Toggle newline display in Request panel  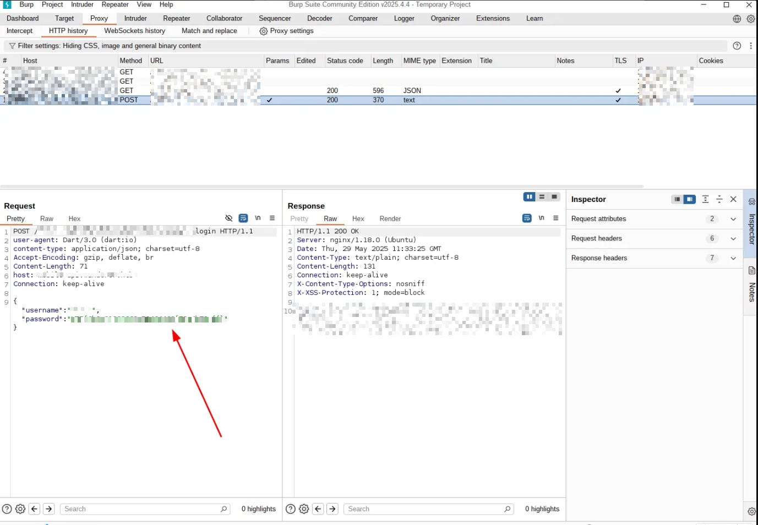click(258, 218)
